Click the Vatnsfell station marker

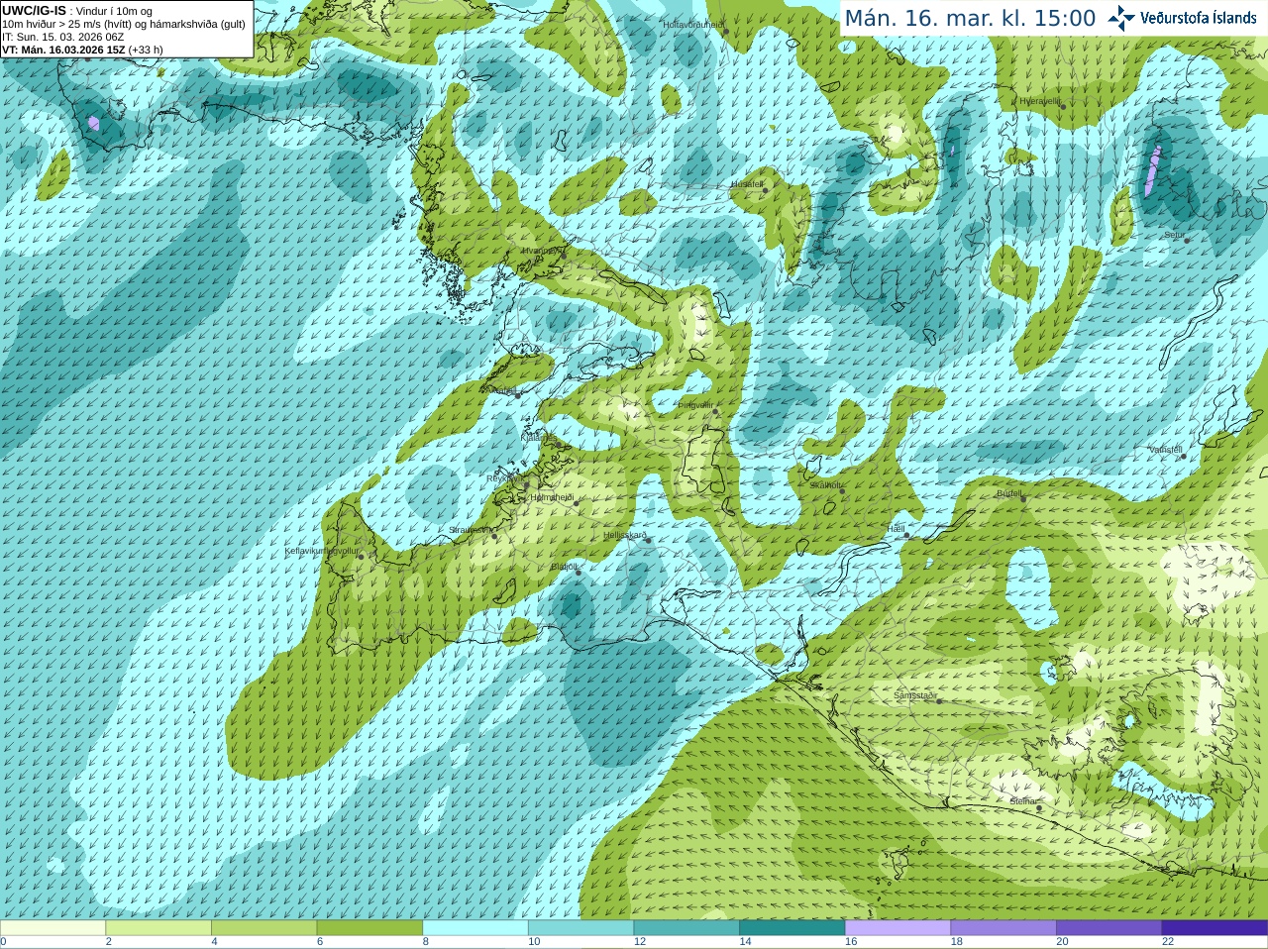point(1184,456)
